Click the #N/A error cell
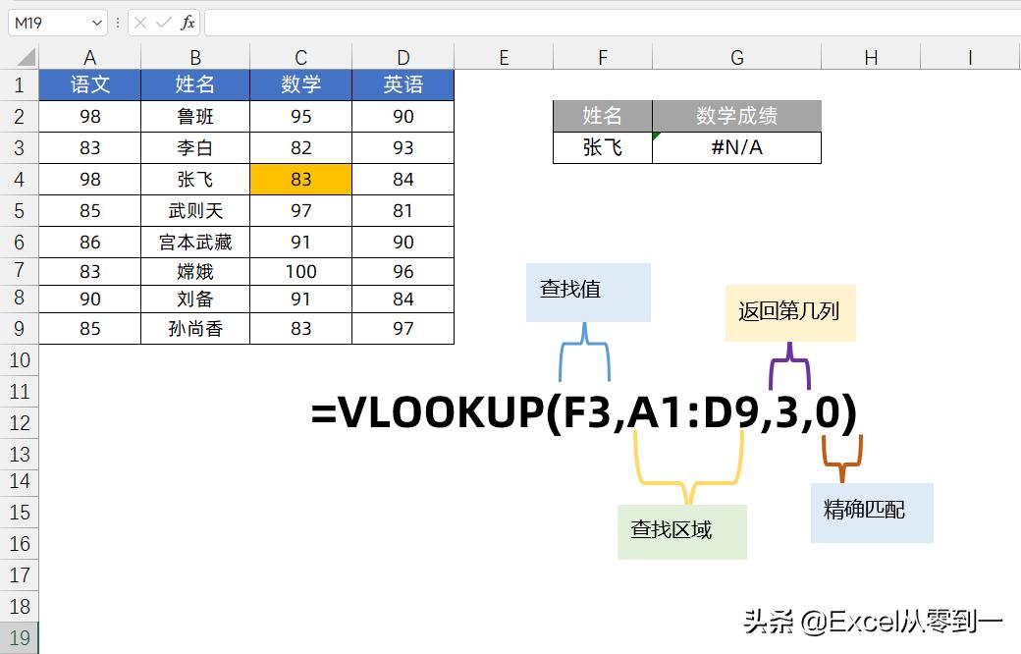This screenshot has height=654, width=1021. [736, 147]
